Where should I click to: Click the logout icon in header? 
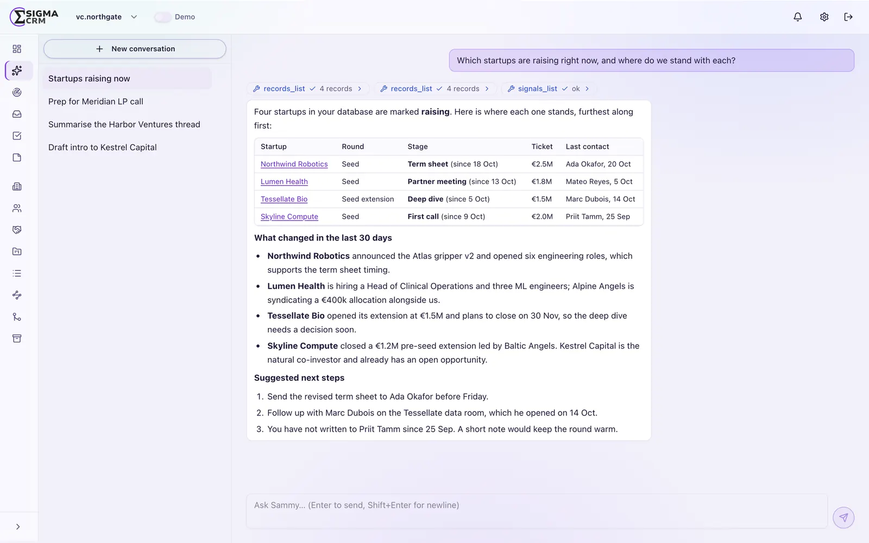point(848,17)
